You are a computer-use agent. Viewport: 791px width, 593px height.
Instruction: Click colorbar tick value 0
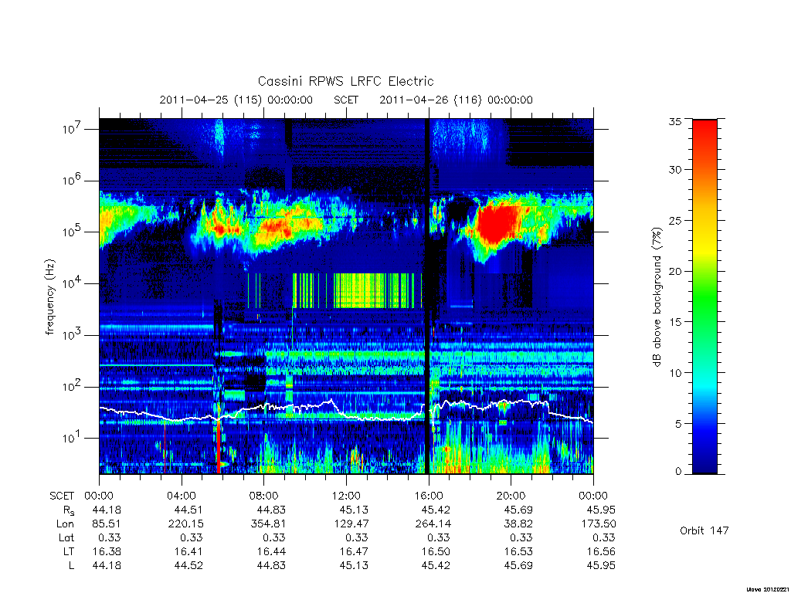678,472
